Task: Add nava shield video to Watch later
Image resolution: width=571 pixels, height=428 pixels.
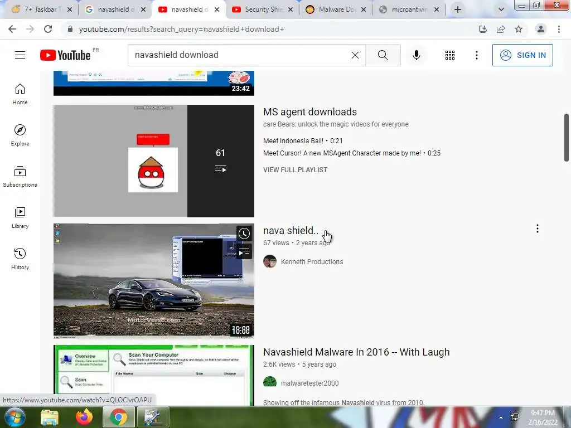Action: [244, 234]
